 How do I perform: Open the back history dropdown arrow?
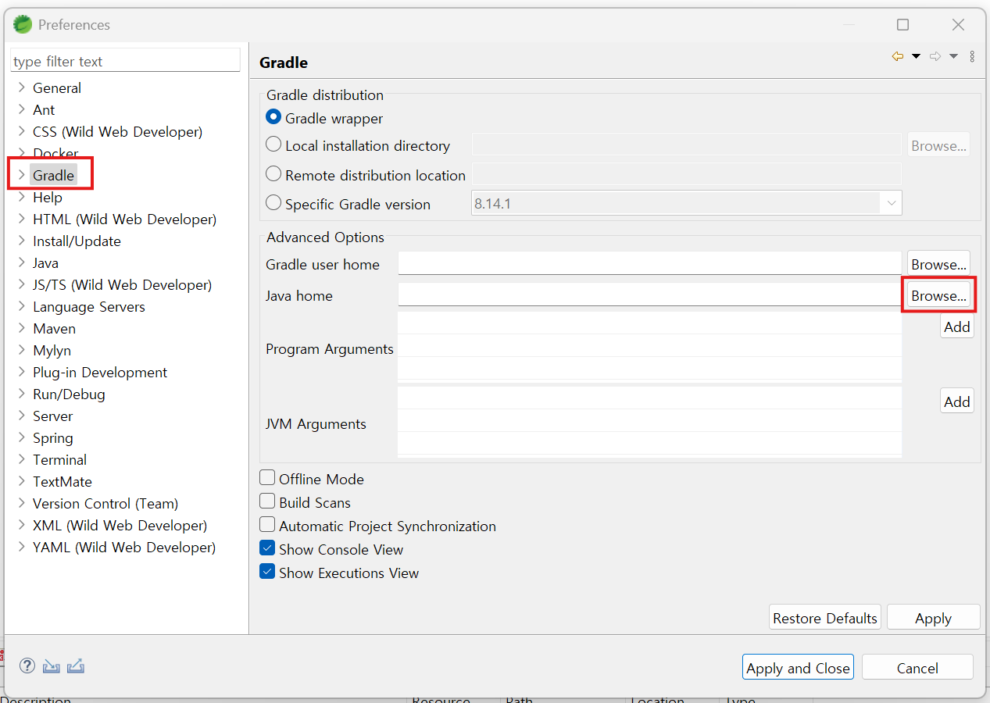916,56
